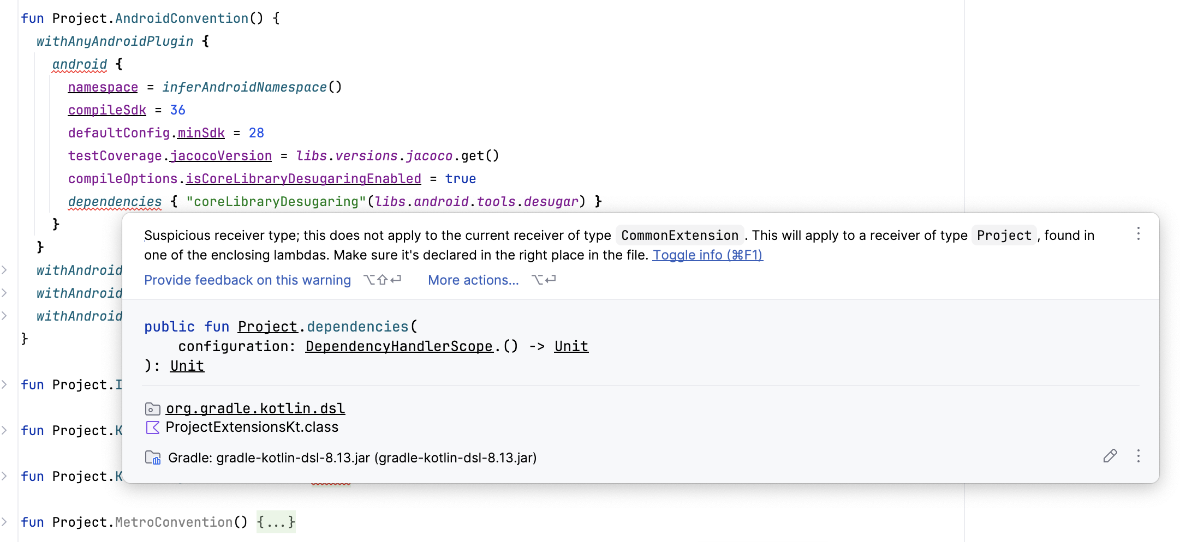1180x542 pixels.
Task: Click the pencil edit icon in popup footer
Action: [1110, 456]
